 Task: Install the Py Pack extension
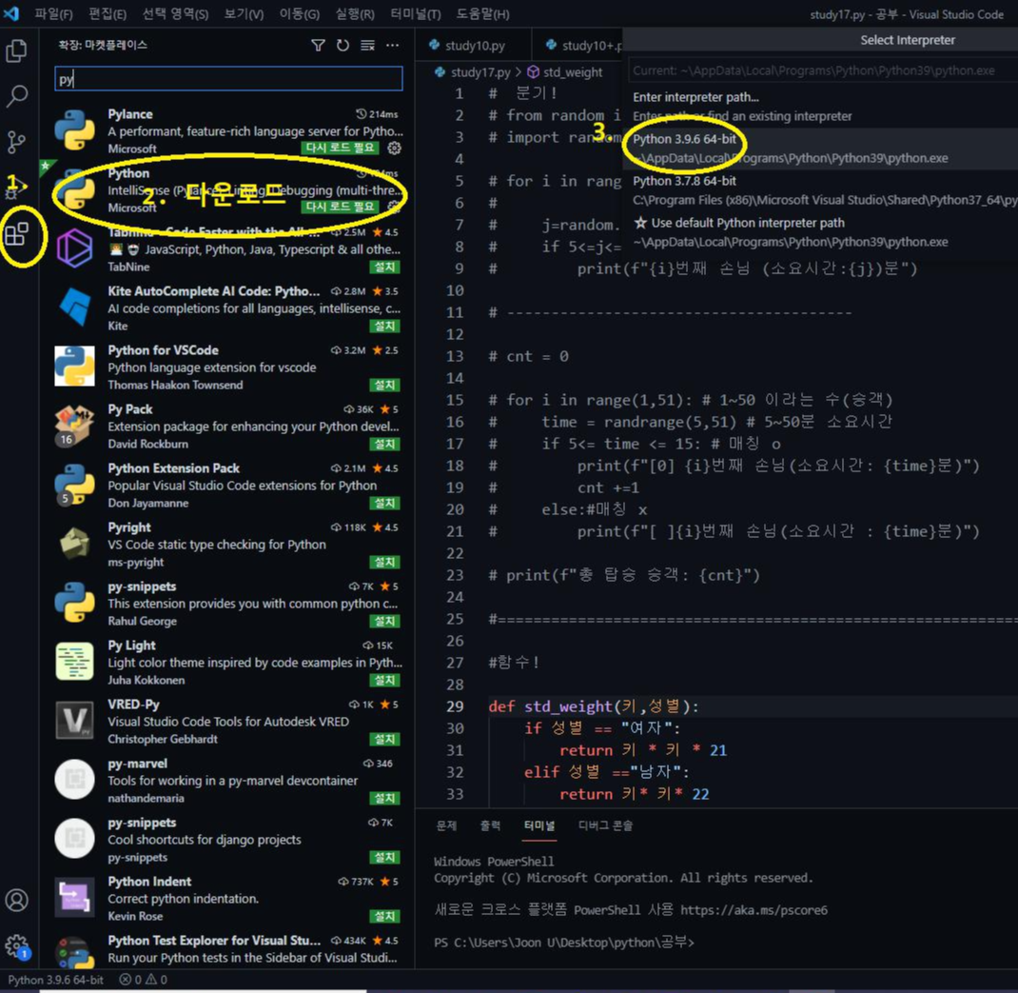[x=385, y=444]
